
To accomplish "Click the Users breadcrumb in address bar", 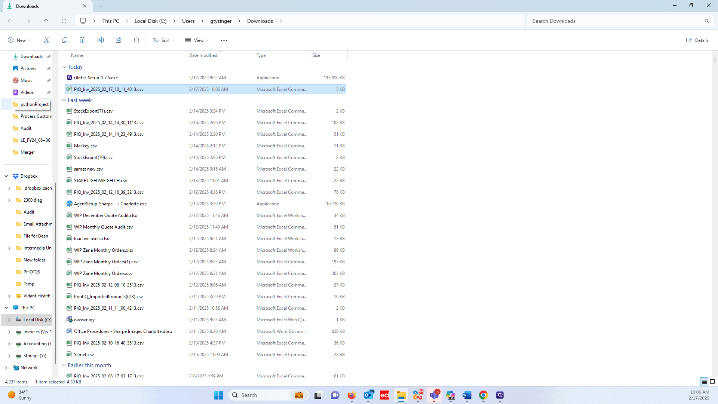I will coord(188,21).
